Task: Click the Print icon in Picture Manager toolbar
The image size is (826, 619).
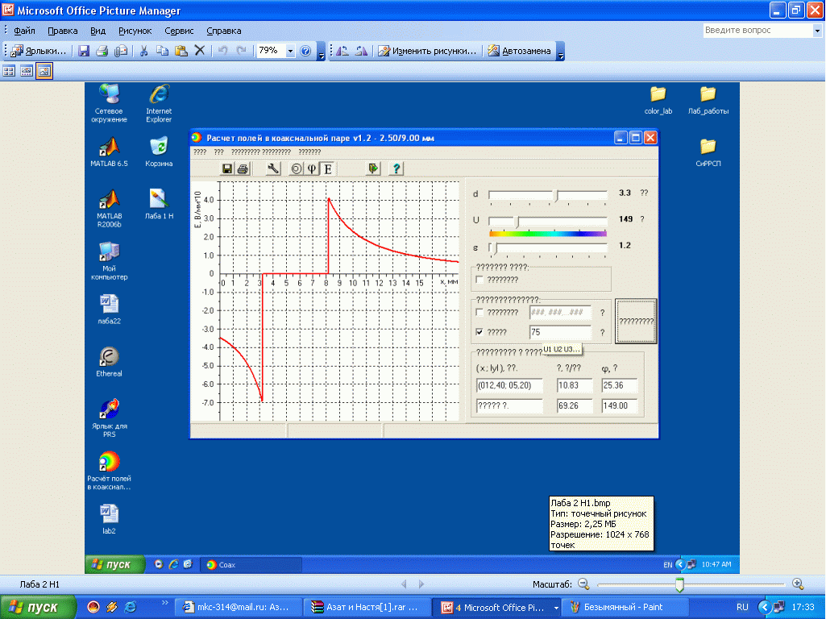Action: coord(102,51)
